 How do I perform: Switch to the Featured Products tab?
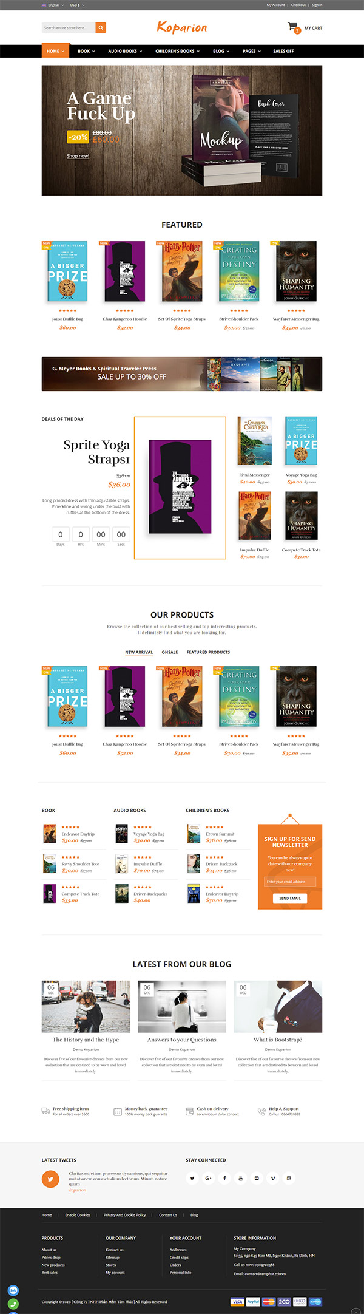[x=208, y=652]
